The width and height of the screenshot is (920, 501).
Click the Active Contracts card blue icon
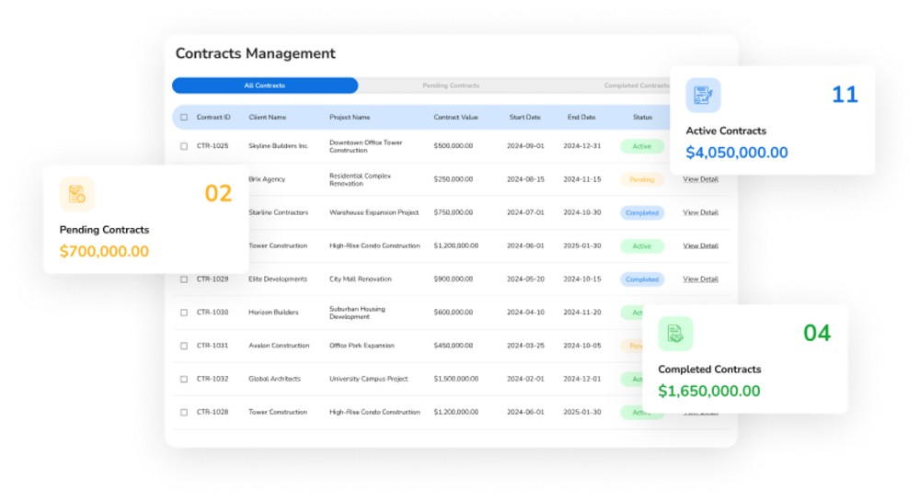click(703, 95)
